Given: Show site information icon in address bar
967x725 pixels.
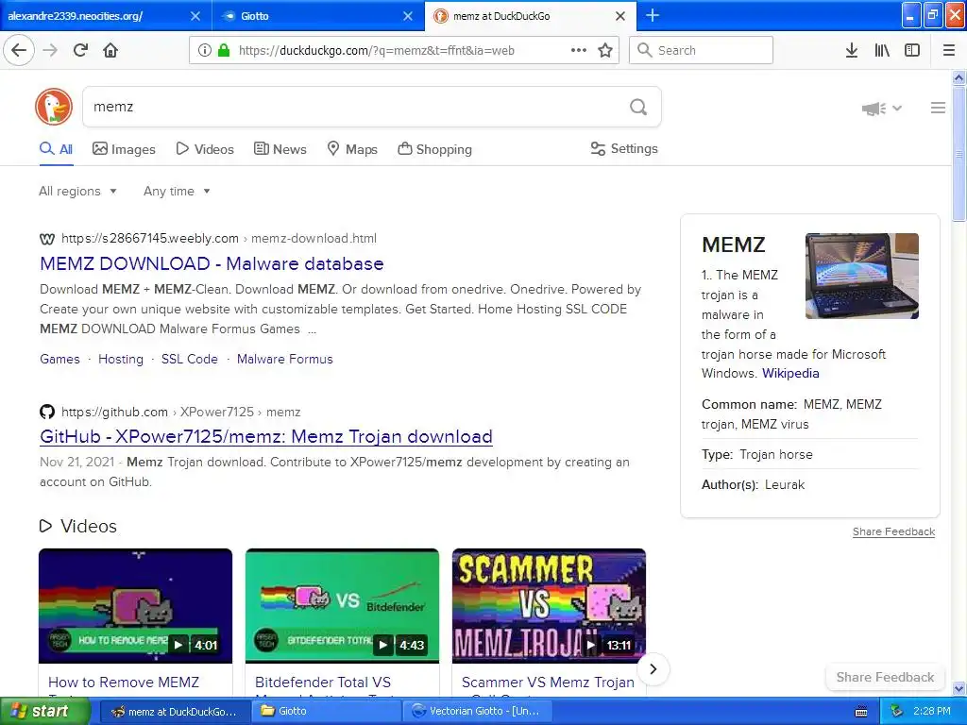Looking at the screenshot, I should [x=205, y=50].
